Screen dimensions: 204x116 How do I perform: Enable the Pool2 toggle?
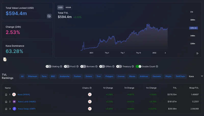point(67,67)
